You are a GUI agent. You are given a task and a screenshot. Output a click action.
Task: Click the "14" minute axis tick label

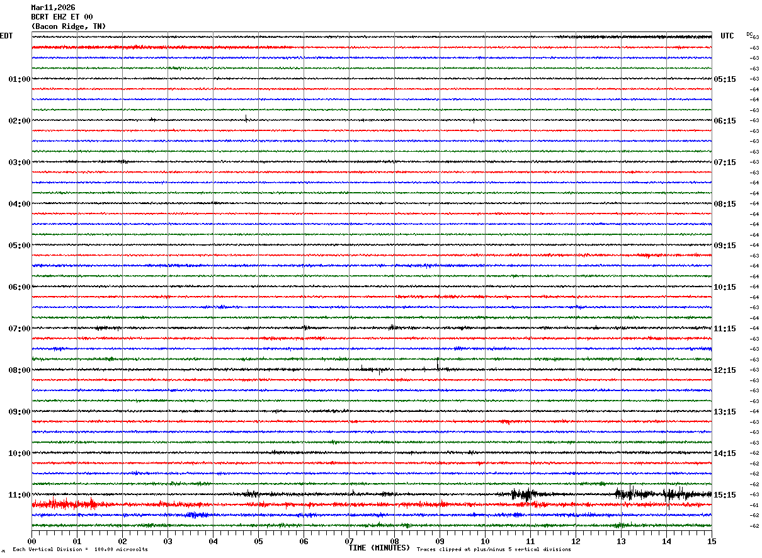point(666,542)
